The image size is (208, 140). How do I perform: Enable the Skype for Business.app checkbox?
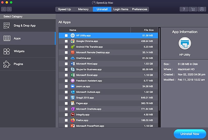(x=66, y=70)
